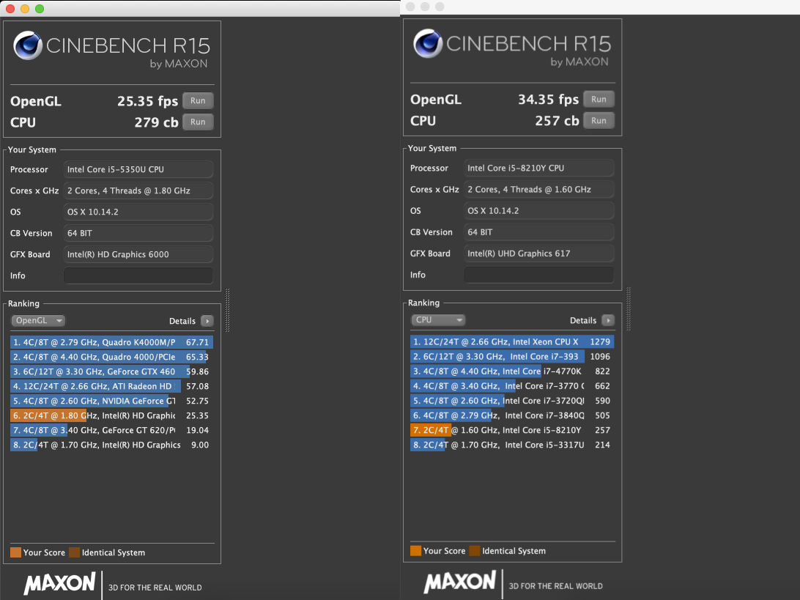
Task: Select ranking row NVIDIA GeForce 52.75
Action: pos(111,401)
